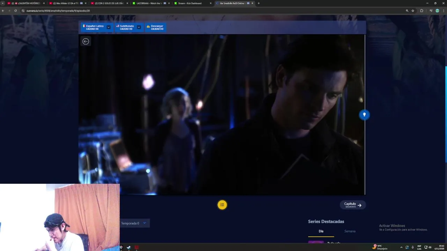Go to the next Capítulo

[x=353, y=205]
